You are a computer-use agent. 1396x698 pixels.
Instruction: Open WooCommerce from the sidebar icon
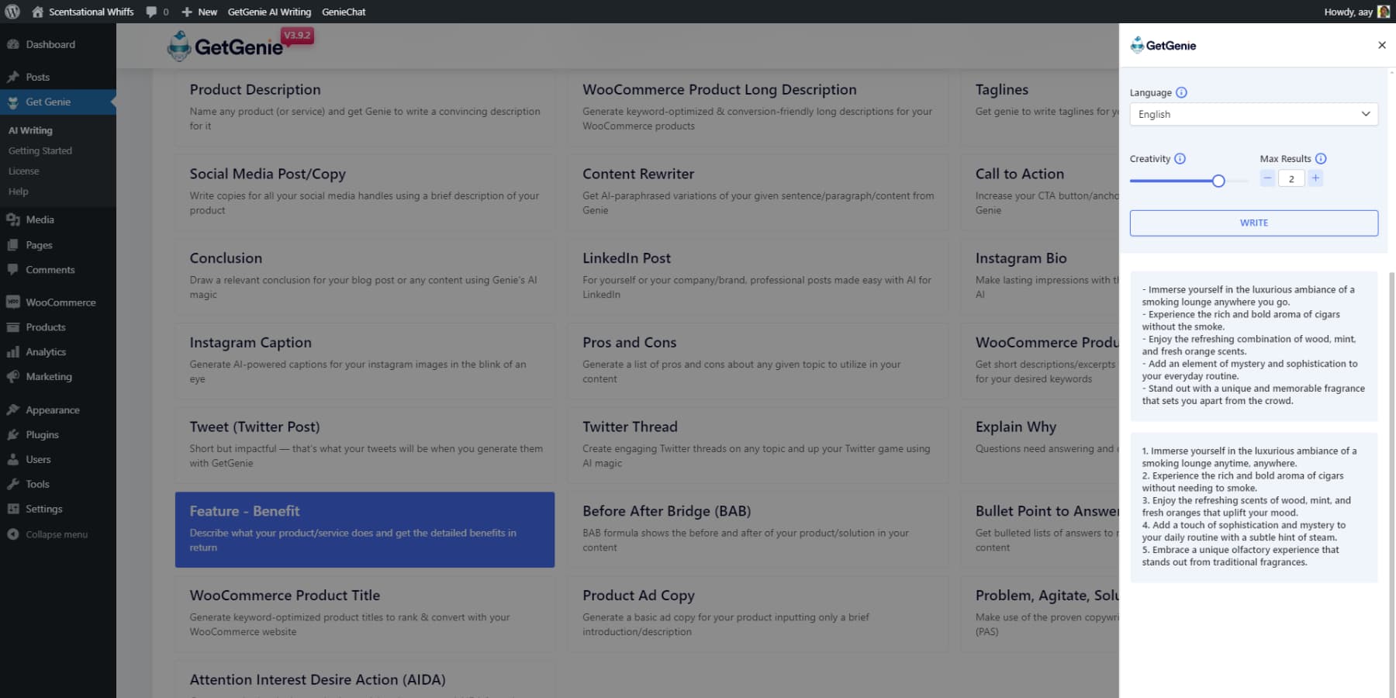click(13, 302)
